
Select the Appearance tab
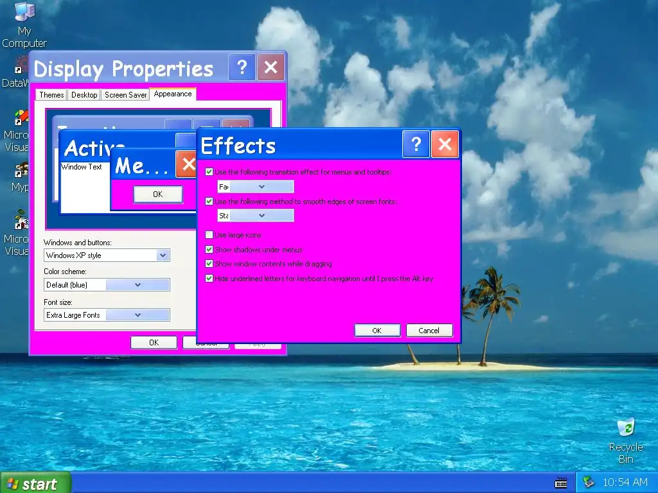tap(172, 94)
